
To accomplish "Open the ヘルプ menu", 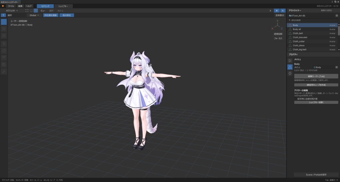I will coord(29,6).
